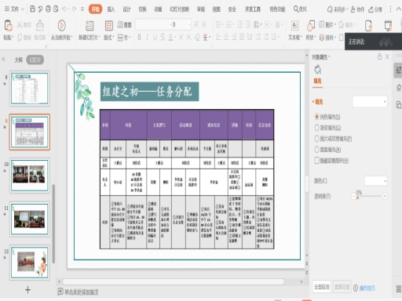Open the Operation Tips (操作技巧) link
Image resolution: width=402 pixels, height=301 pixels.
point(367,288)
